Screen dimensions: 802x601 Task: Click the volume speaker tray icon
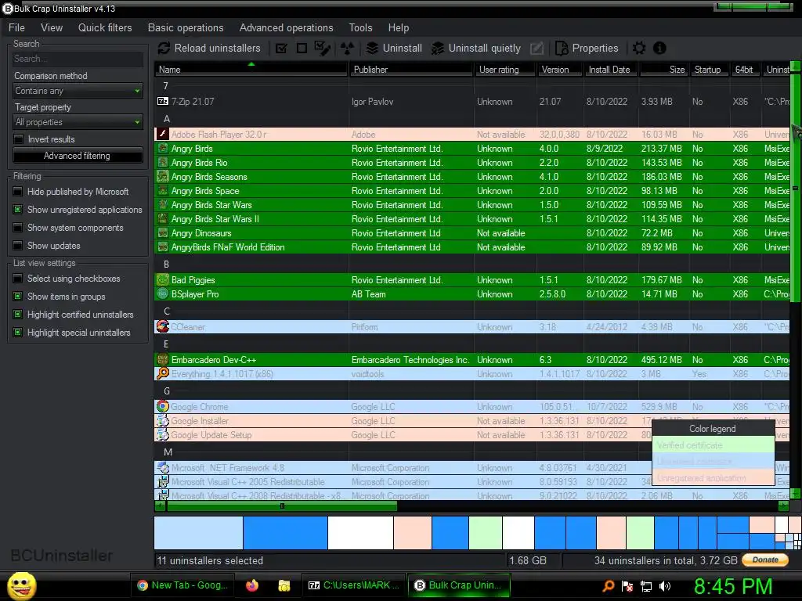tap(665, 586)
